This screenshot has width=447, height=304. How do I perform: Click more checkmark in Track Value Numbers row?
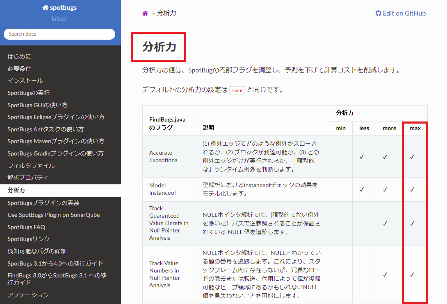pyautogui.click(x=385, y=275)
